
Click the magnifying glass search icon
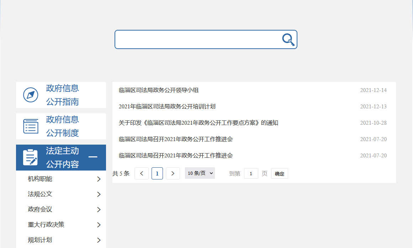click(288, 39)
